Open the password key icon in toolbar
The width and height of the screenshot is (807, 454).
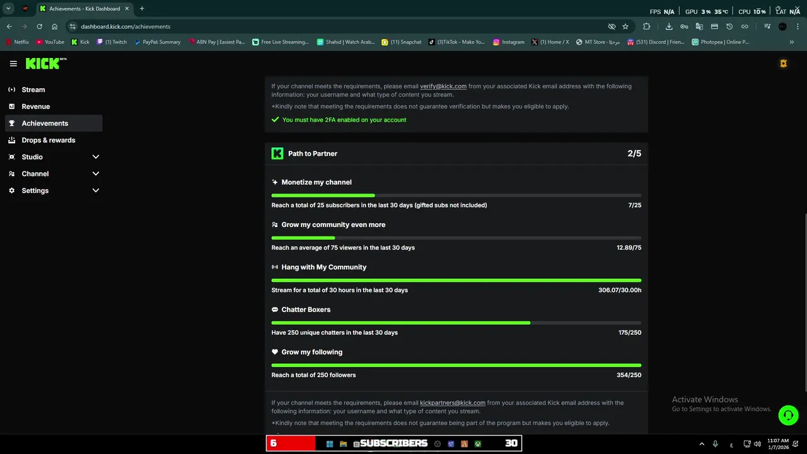pos(684,26)
